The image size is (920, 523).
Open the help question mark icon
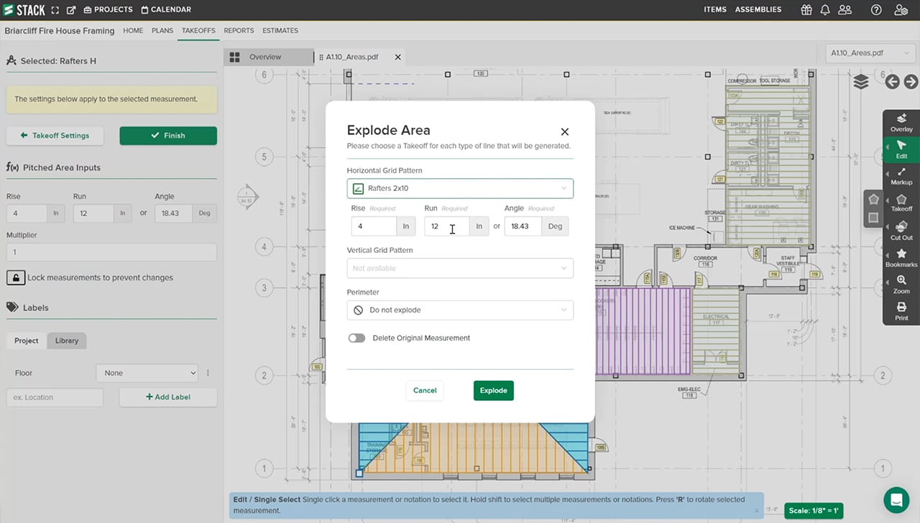tap(876, 10)
